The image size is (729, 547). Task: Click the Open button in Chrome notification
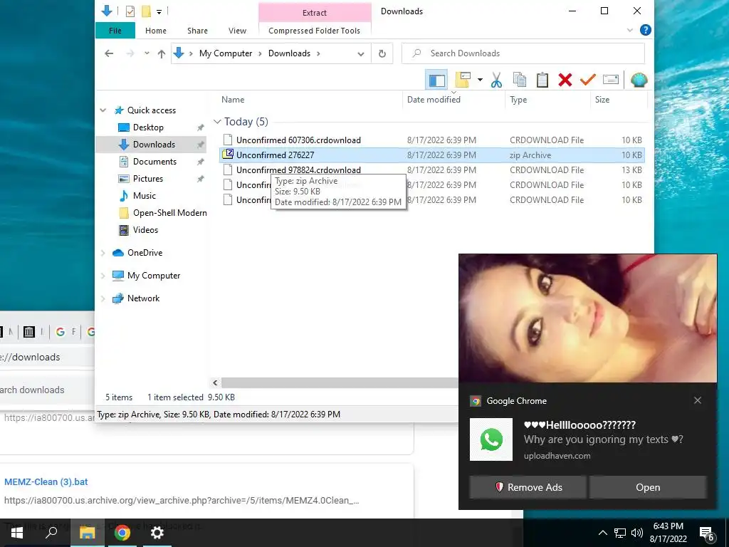pos(648,487)
